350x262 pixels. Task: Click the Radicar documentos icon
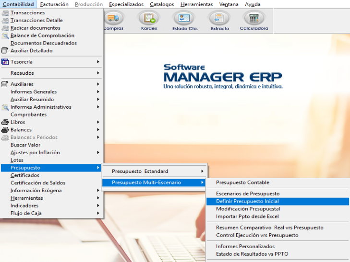[5, 28]
